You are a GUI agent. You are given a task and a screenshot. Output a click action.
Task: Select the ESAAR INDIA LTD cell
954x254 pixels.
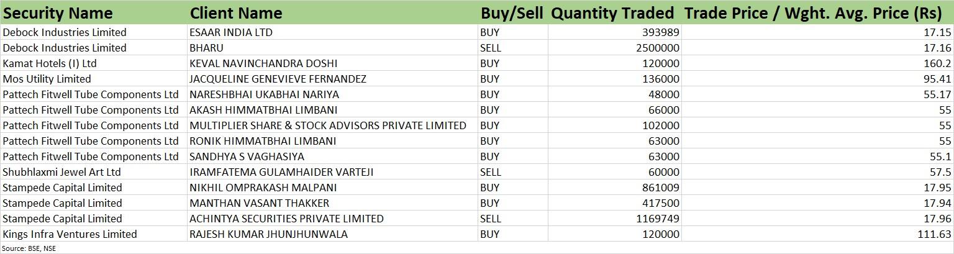pos(332,32)
